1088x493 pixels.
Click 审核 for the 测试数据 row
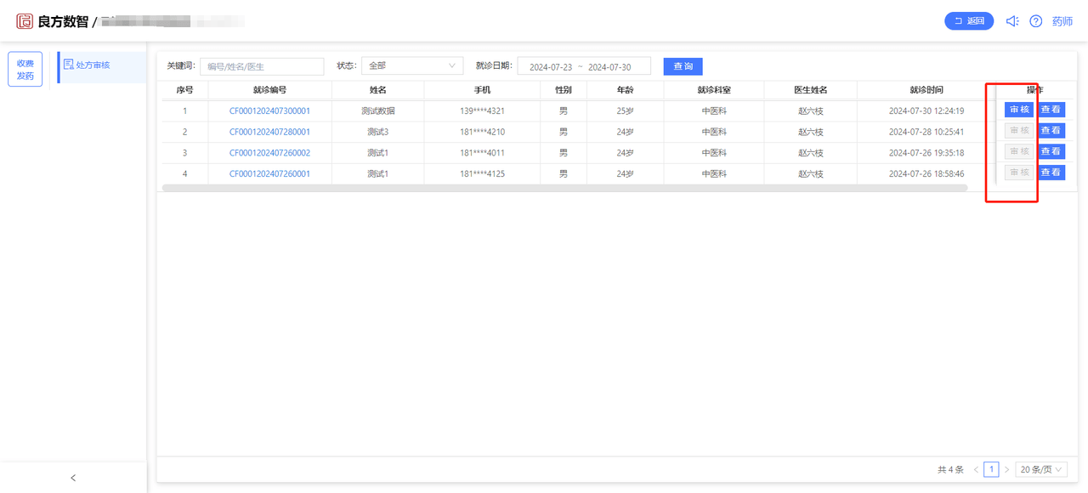[x=1019, y=110]
